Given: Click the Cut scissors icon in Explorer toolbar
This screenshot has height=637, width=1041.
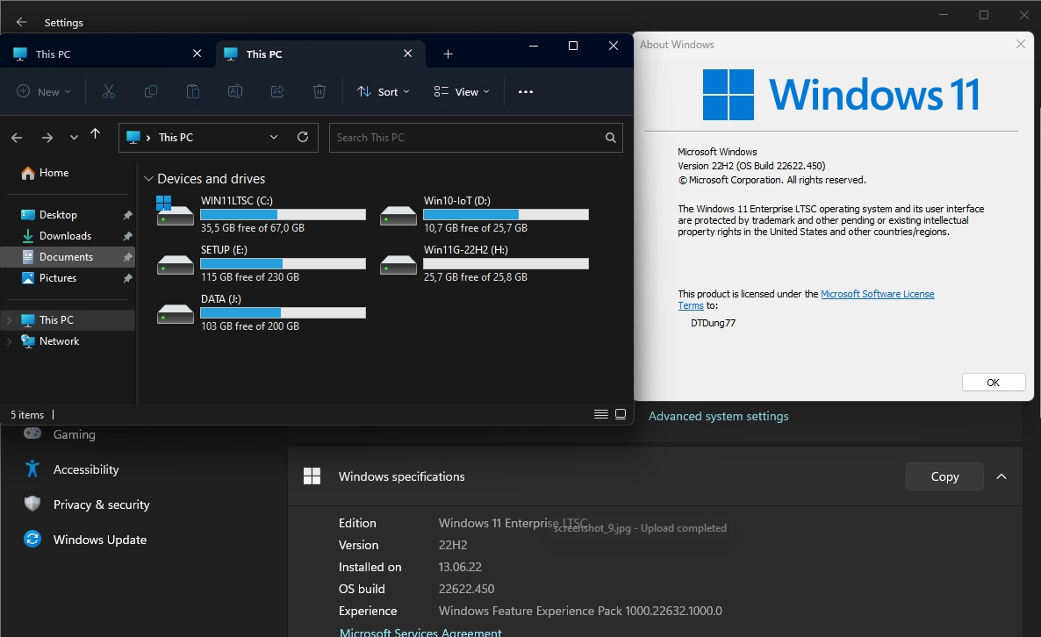Looking at the screenshot, I should click(x=108, y=91).
